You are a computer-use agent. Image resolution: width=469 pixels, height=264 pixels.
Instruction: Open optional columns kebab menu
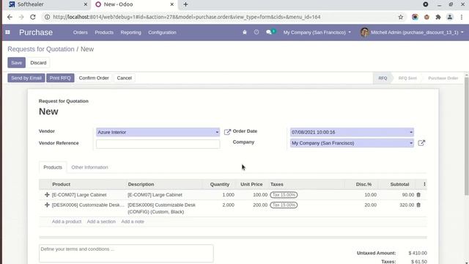[424, 184]
